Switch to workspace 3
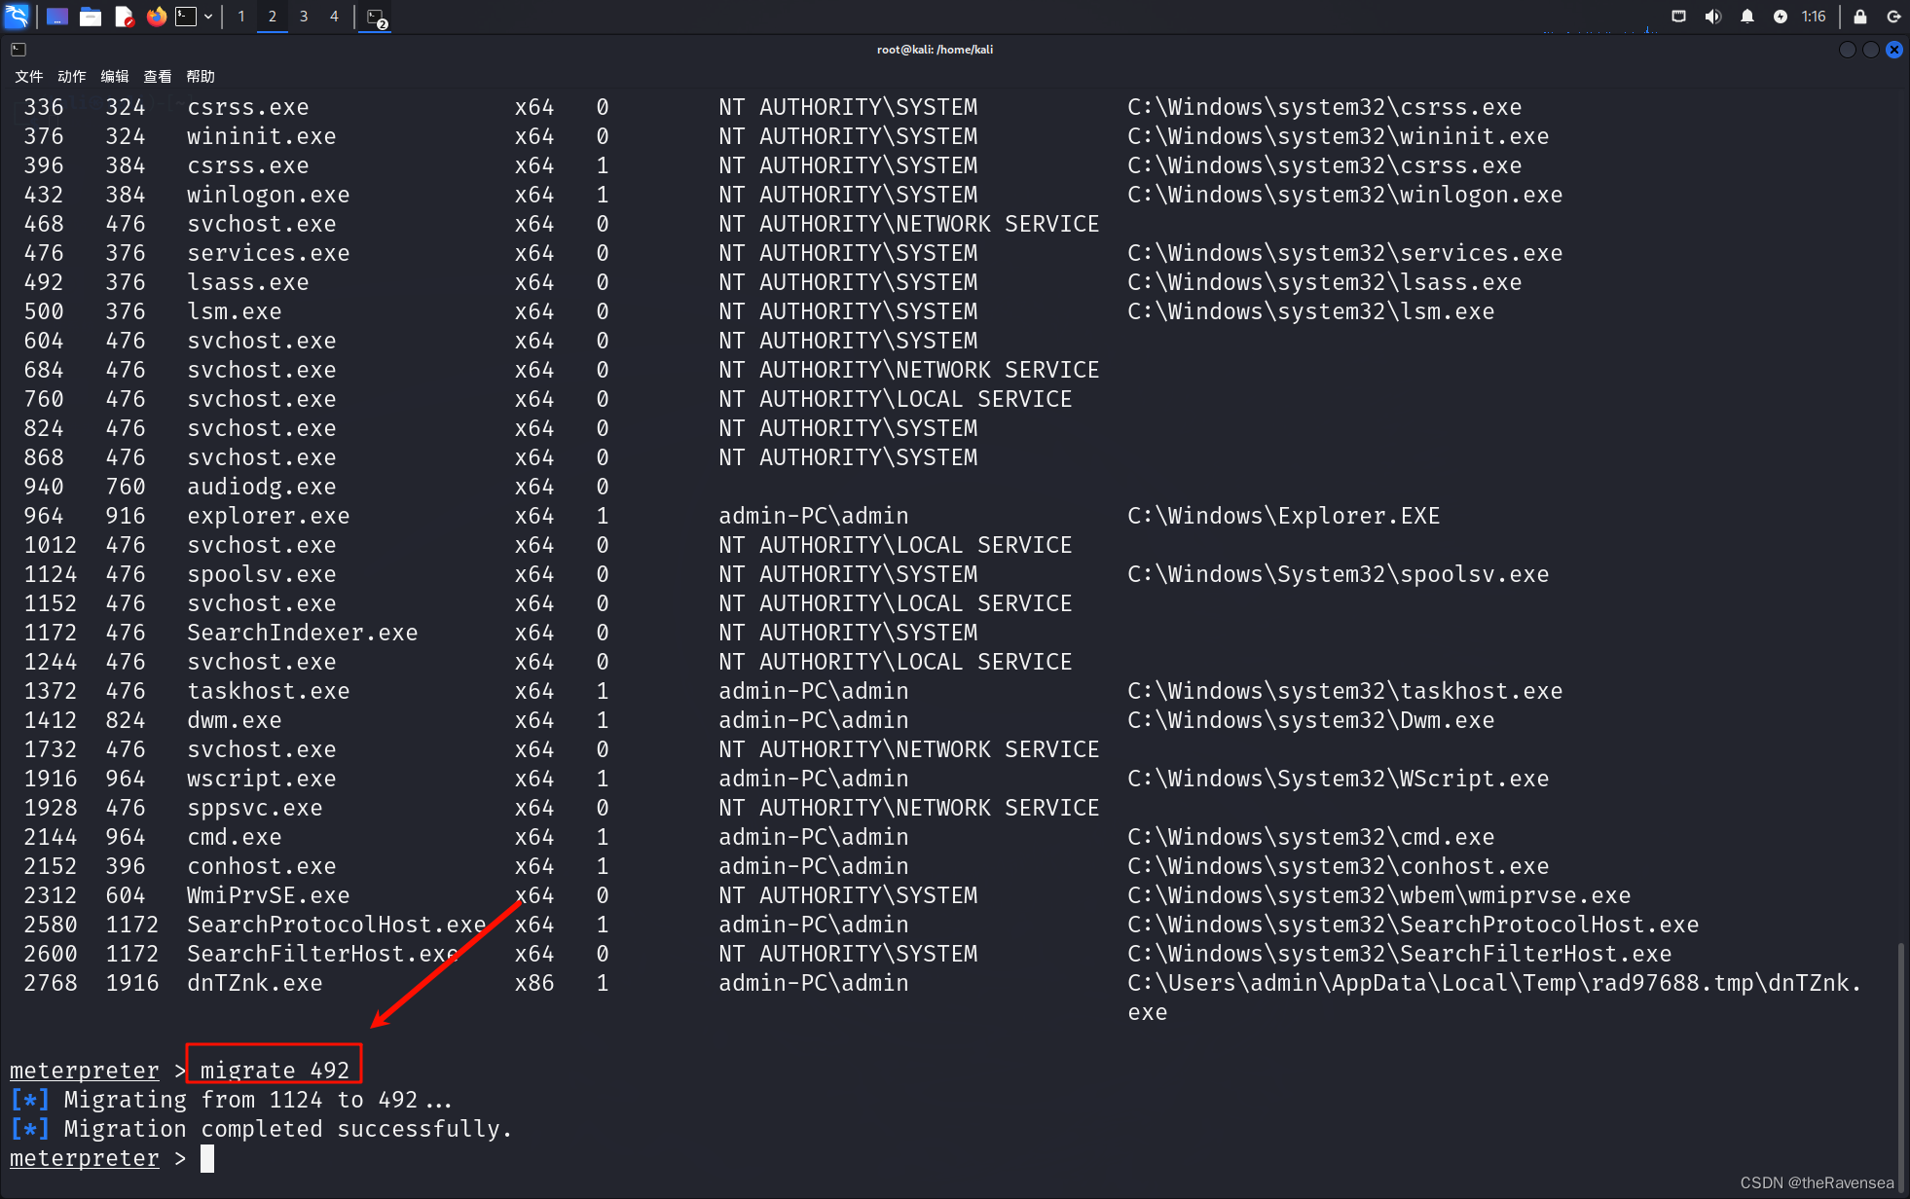The image size is (1910, 1199). (304, 17)
